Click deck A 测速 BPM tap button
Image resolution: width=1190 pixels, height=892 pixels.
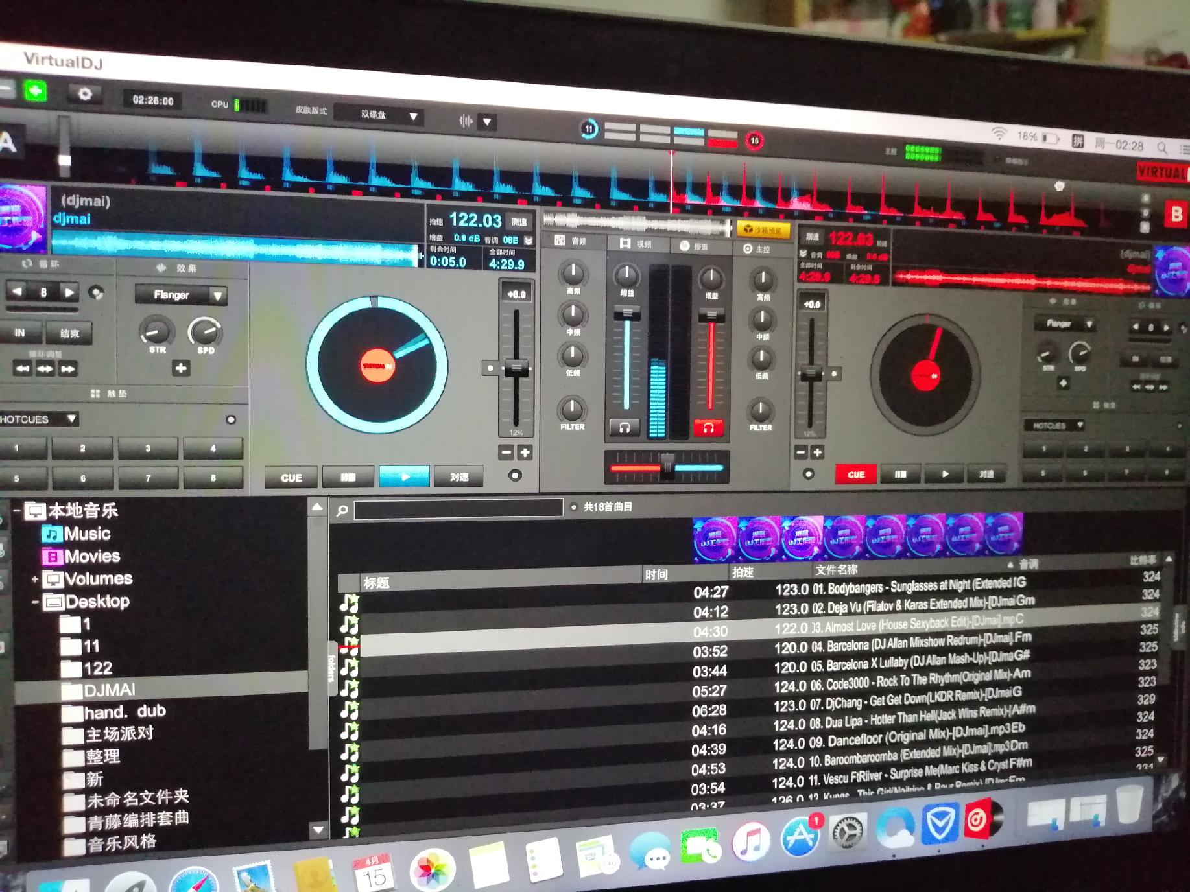point(519,222)
